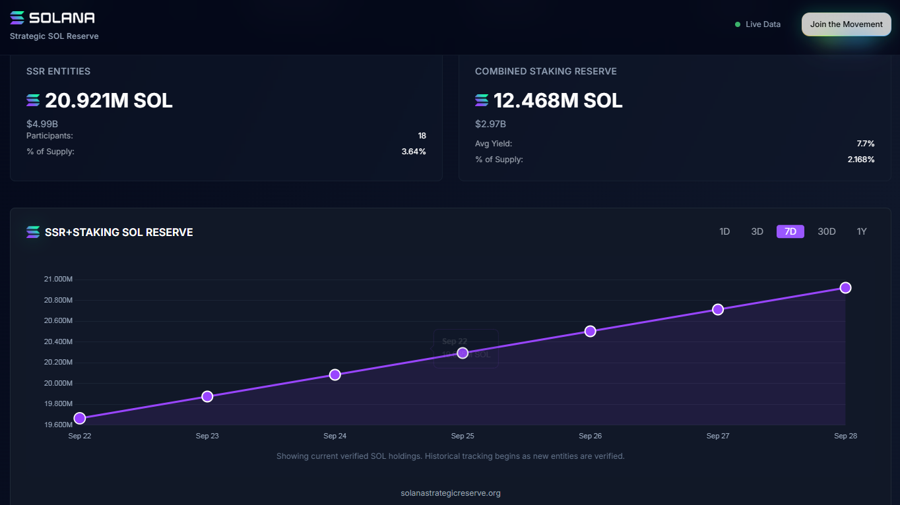Click the Participants value 18

point(422,136)
